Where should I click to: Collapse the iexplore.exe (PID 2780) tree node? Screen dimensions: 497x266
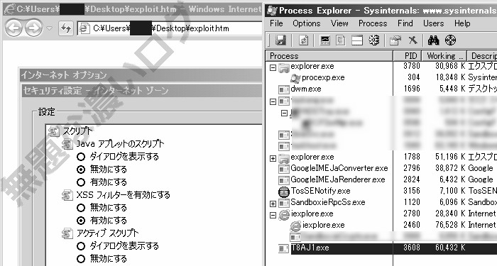(x=273, y=216)
